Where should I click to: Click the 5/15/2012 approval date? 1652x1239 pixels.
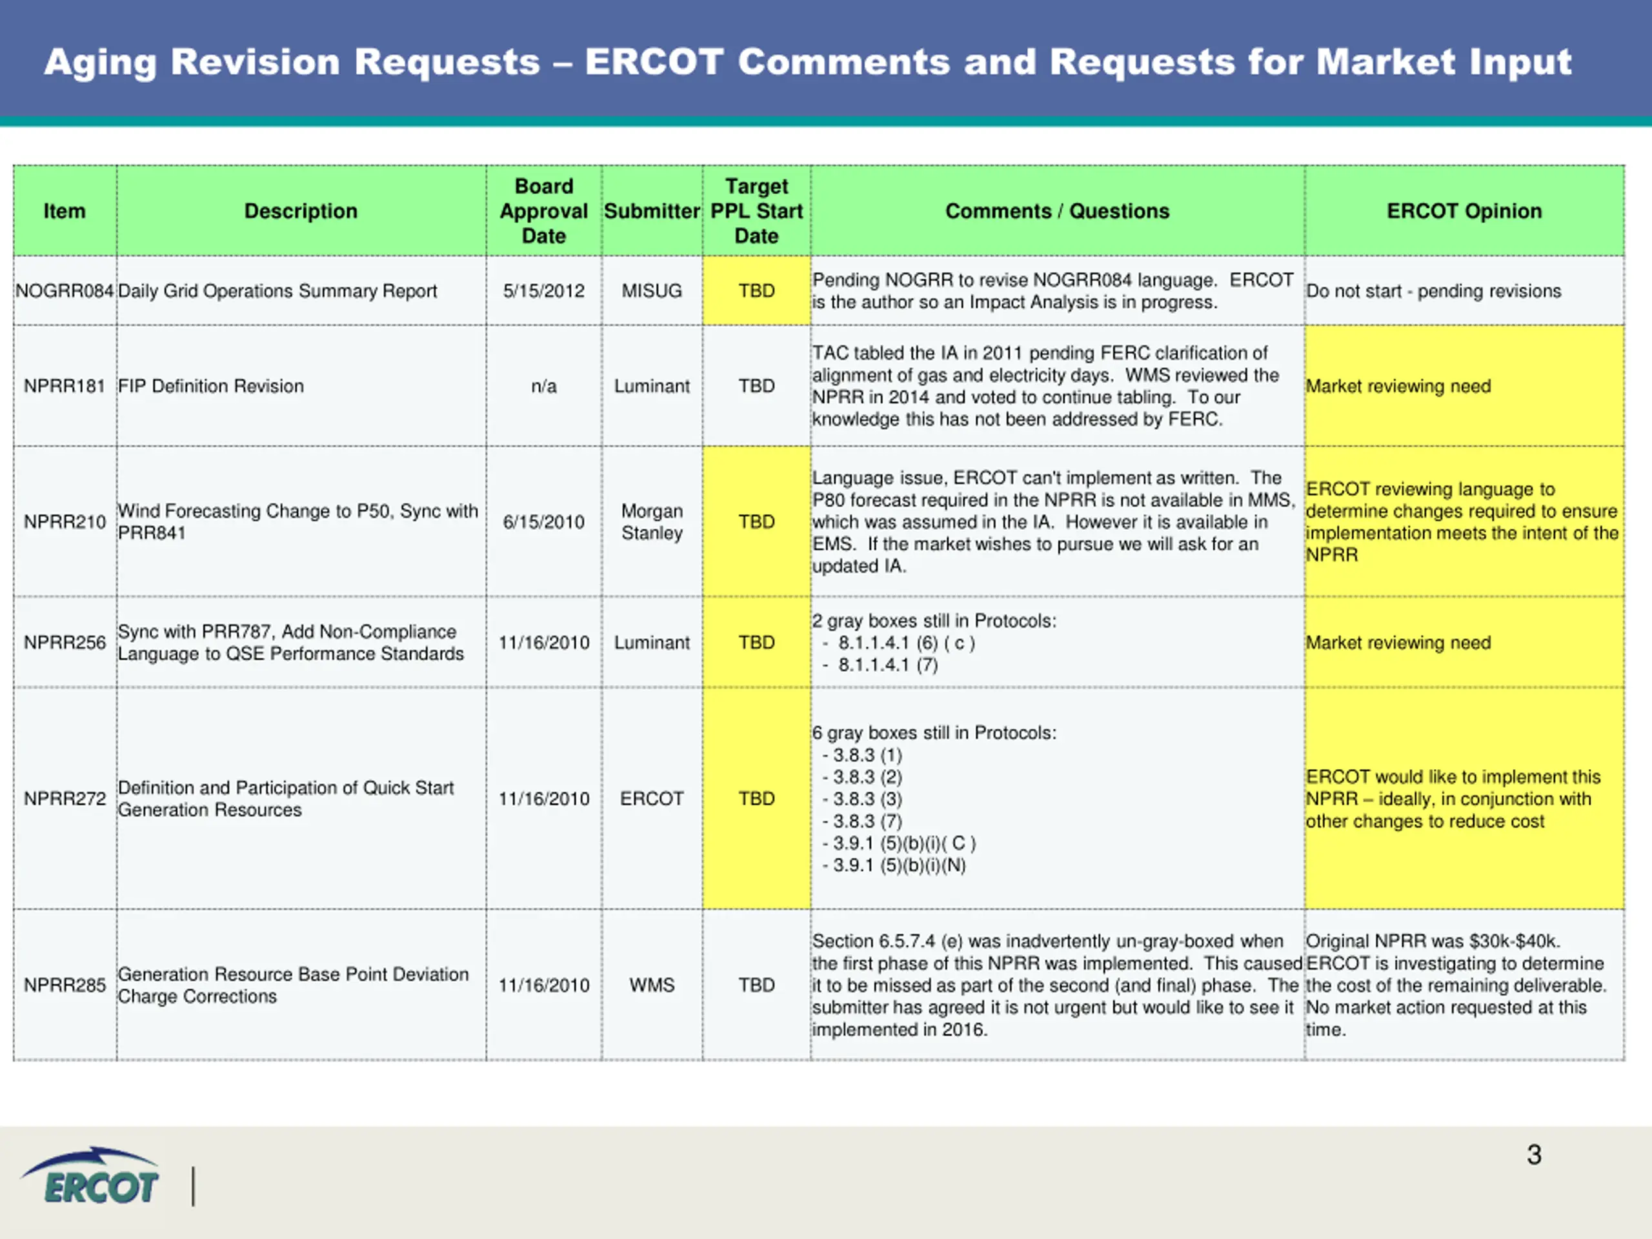click(544, 290)
